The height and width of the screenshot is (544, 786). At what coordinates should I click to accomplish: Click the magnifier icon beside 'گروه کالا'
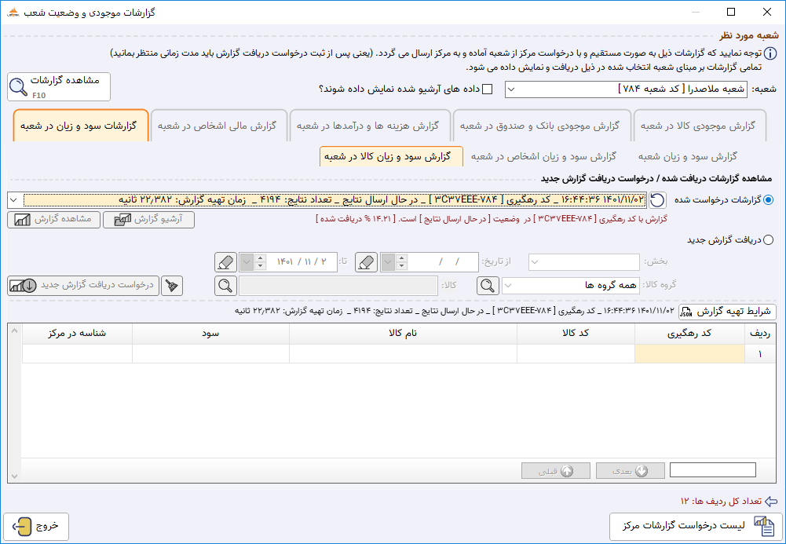(488, 286)
